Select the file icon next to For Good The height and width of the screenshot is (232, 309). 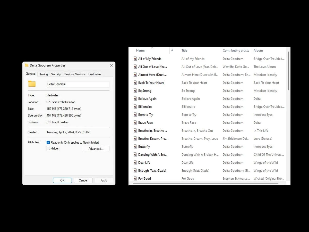[135, 178]
